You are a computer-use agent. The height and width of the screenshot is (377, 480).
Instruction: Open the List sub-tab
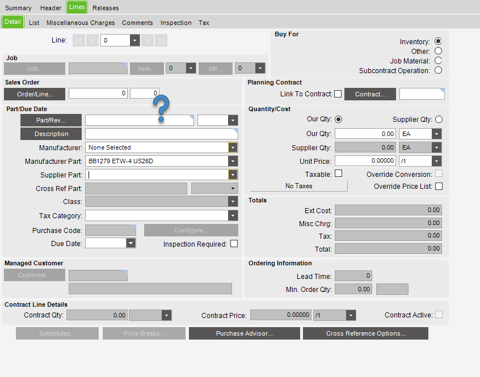[34, 23]
